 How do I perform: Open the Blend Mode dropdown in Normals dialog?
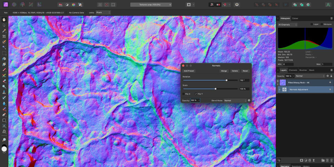click(x=235, y=100)
